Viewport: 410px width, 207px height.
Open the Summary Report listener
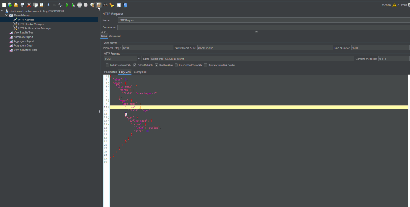coord(24,37)
